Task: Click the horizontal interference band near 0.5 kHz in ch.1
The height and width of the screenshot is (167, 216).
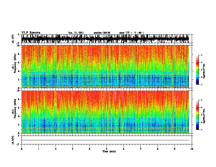Action: point(105,86)
